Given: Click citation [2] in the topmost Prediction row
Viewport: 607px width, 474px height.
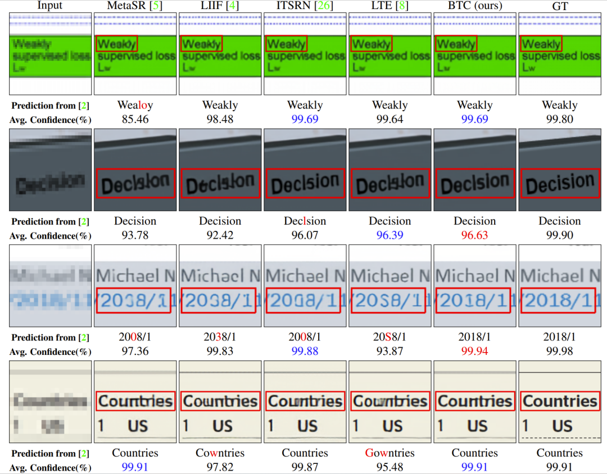Looking at the screenshot, I should tap(84, 106).
